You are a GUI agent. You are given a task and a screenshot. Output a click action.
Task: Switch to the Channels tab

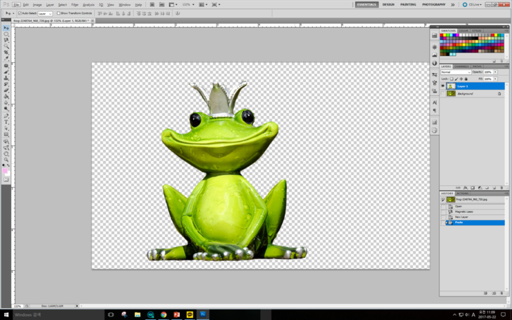point(461,66)
